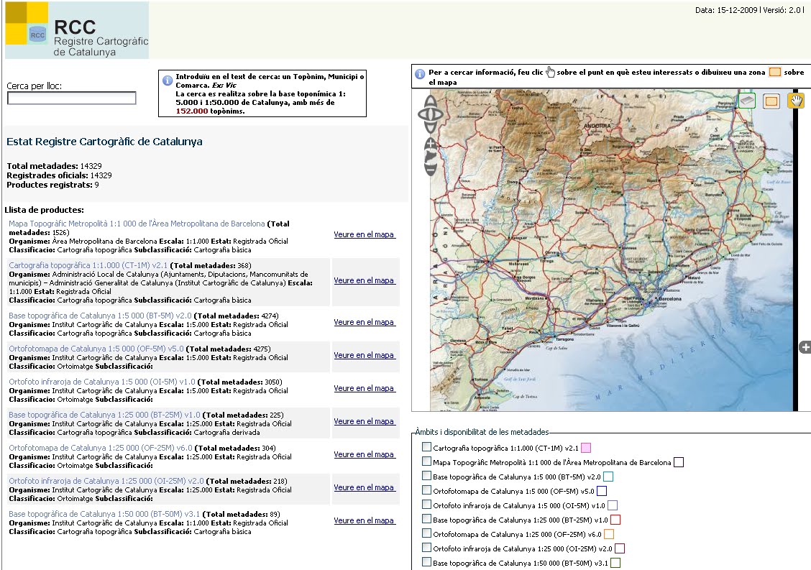811x570 pixels.
Task: Toggle Base topogràfica 1:5 000 (BT-5M) v2.0 checkbox
Action: coord(426,475)
